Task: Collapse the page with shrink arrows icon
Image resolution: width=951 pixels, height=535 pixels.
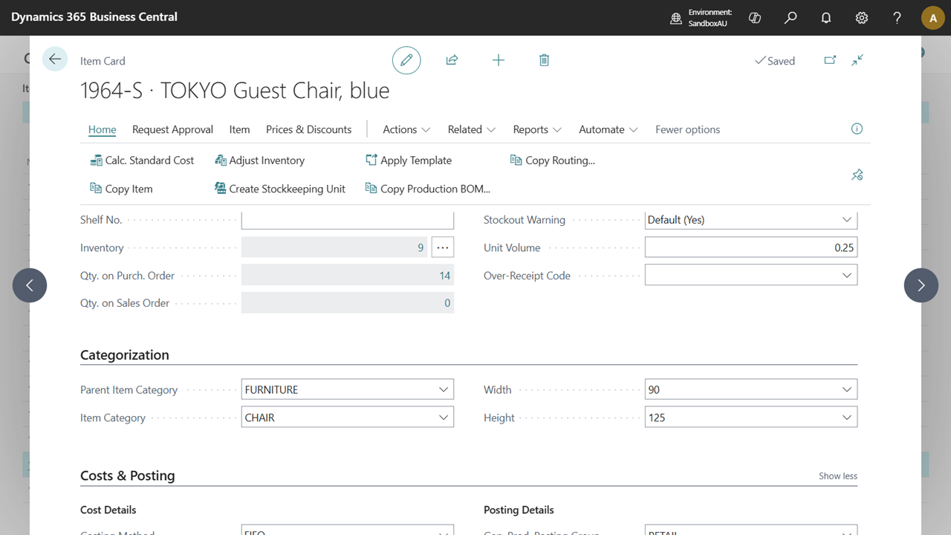Action: click(857, 60)
